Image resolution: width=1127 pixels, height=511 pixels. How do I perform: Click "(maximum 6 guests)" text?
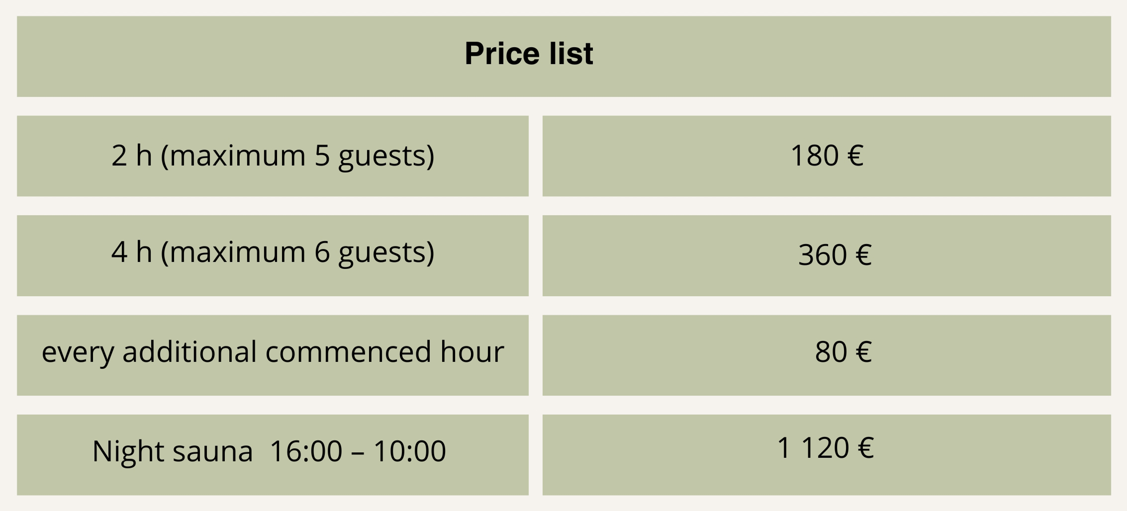coord(297,252)
